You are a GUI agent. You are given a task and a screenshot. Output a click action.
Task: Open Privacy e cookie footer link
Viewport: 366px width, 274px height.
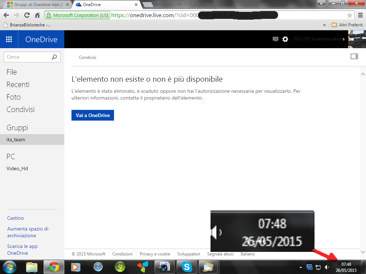click(x=155, y=254)
